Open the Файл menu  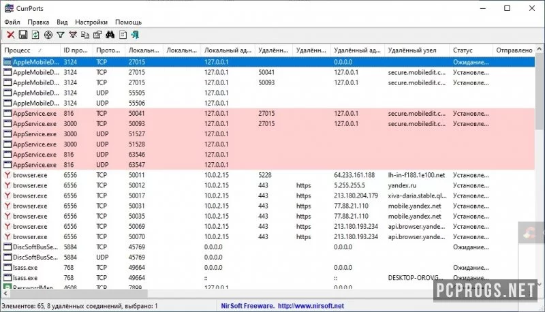tap(12, 22)
